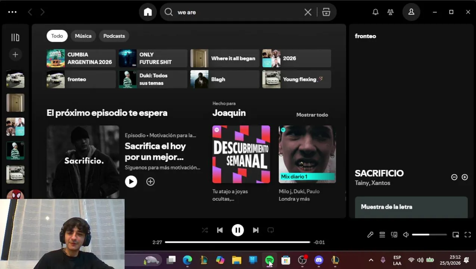
Task: Open white car playlist in sidebar top
Action: tap(15, 79)
